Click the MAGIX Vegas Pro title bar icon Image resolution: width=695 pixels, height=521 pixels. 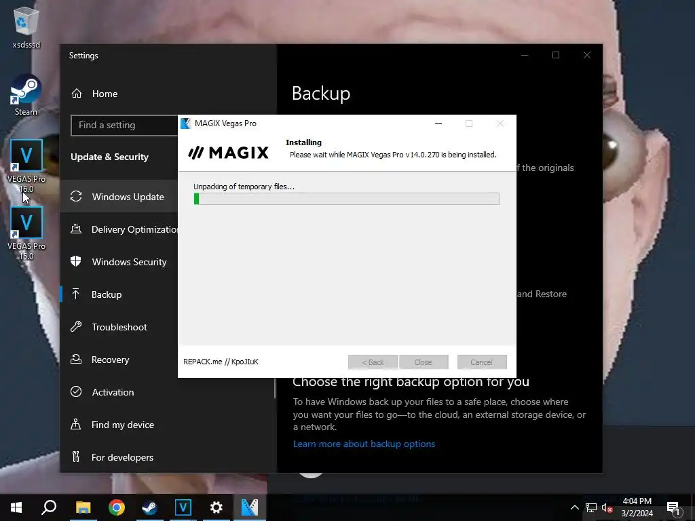pos(186,123)
